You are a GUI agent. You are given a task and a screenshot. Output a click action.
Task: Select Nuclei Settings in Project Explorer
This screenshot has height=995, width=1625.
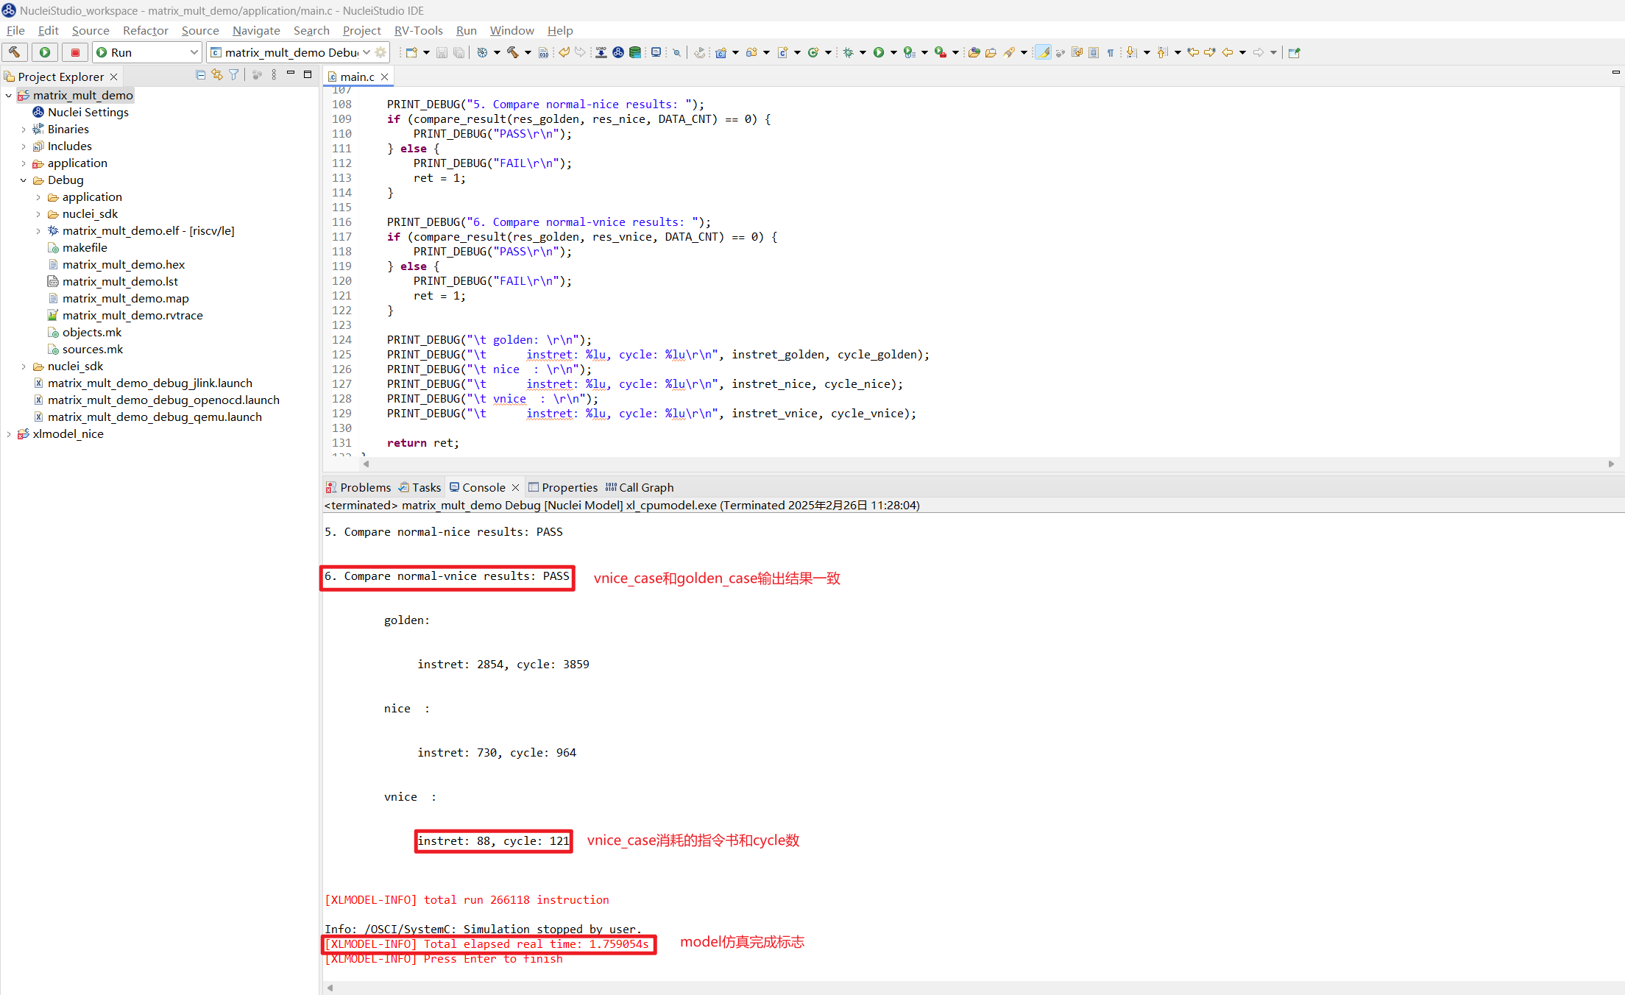pyautogui.click(x=80, y=112)
